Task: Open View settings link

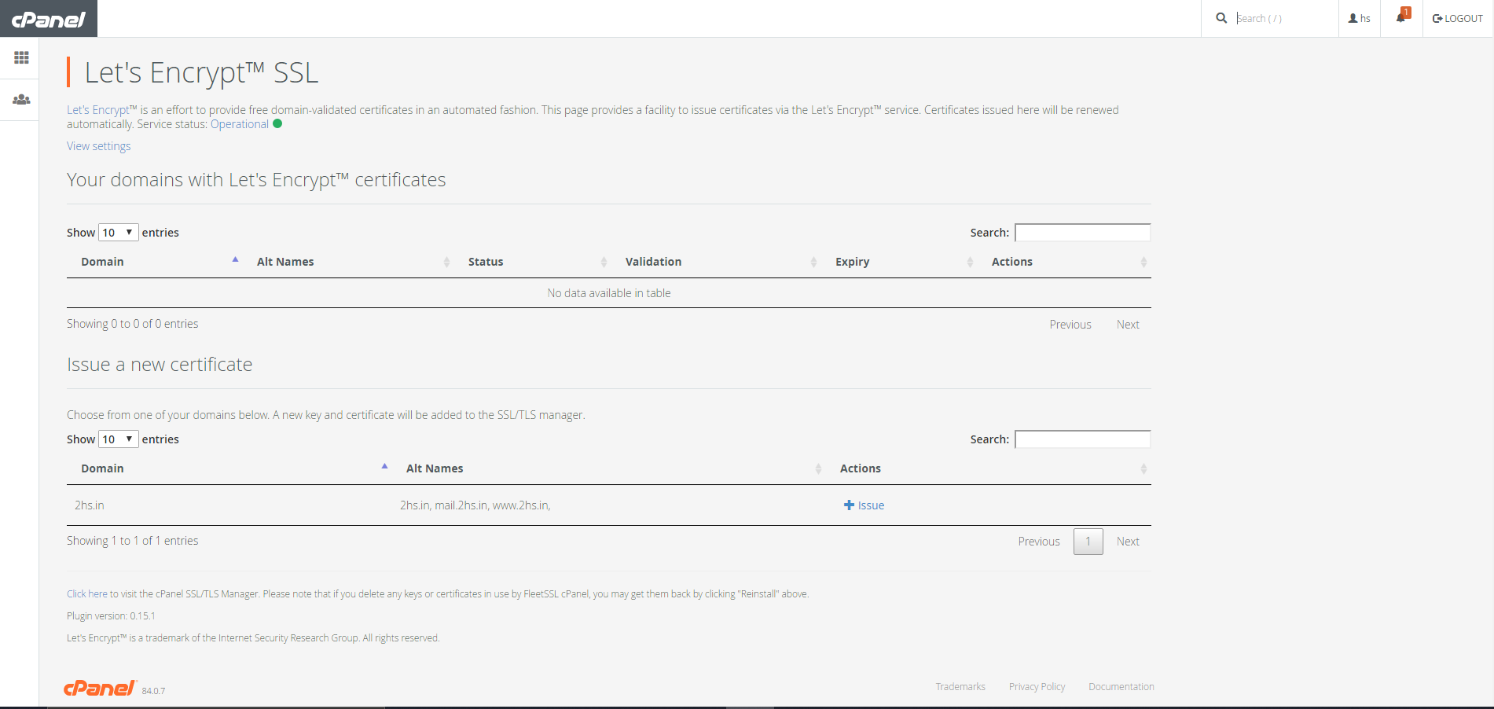Action: pyautogui.click(x=99, y=146)
